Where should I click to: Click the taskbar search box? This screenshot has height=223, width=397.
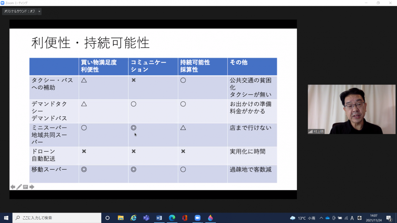[x=57, y=218]
